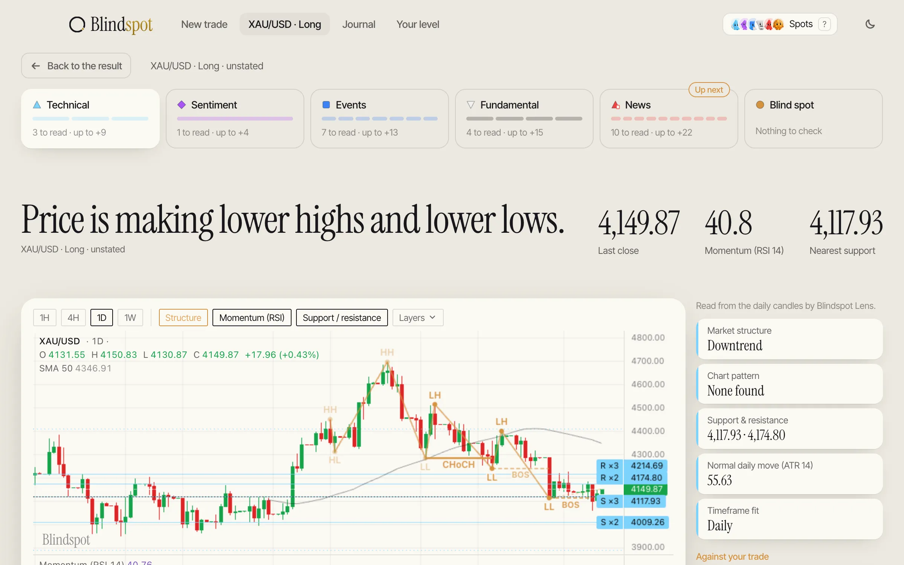Open the Blind spot card
904x565 pixels.
pos(814,119)
